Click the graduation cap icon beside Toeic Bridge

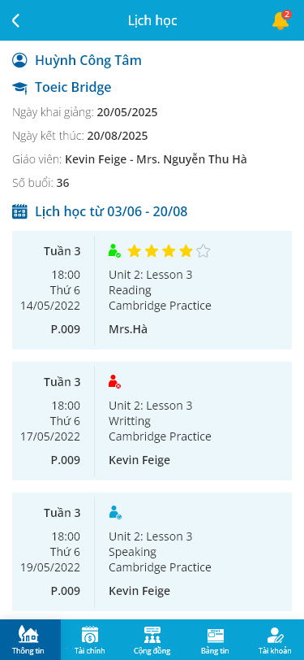[19, 88]
